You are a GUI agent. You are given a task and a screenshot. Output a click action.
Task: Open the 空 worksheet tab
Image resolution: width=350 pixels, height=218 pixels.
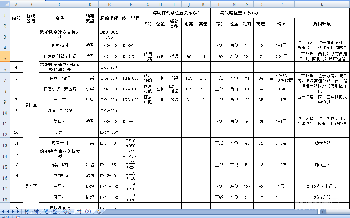pos(55,212)
